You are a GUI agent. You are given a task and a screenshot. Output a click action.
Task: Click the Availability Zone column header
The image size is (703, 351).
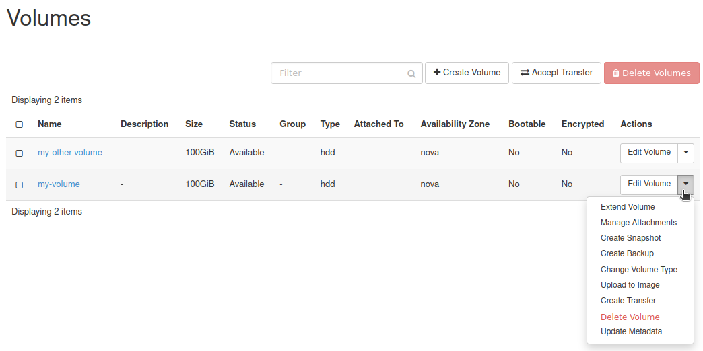point(455,124)
